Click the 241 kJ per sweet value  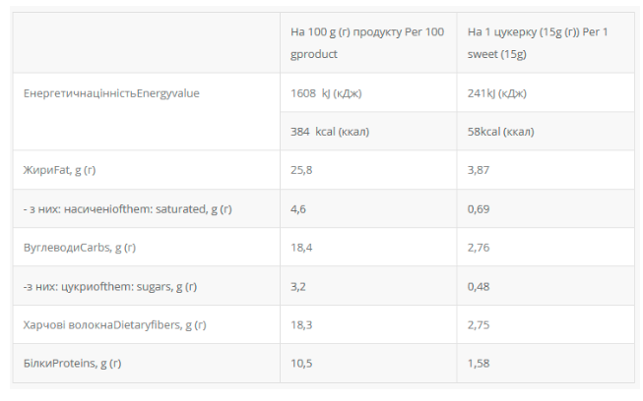(x=496, y=93)
